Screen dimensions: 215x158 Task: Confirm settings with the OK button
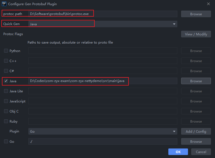point(178,152)
